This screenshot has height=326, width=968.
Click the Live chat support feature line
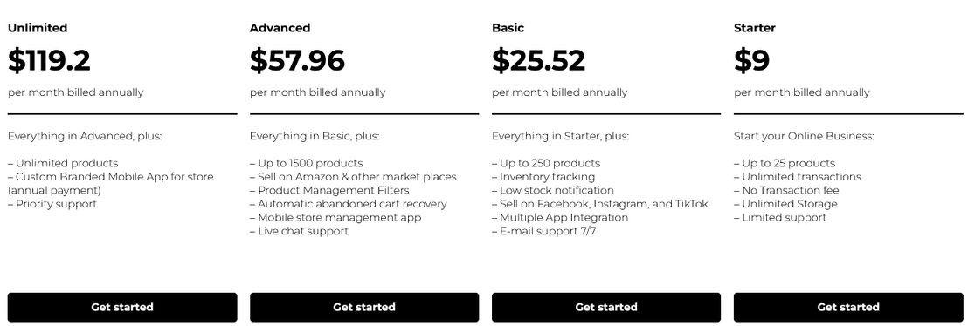[300, 231]
